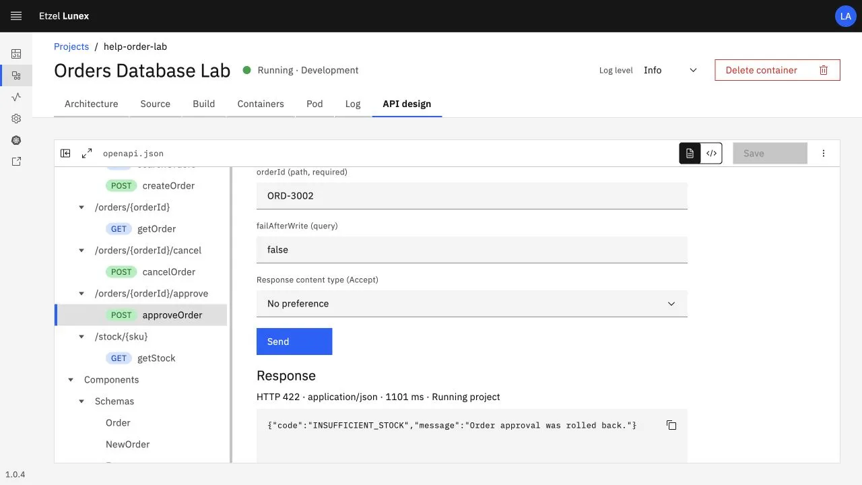Click the Save button
This screenshot has height=485, width=862.
pyautogui.click(x=770, y=154)
